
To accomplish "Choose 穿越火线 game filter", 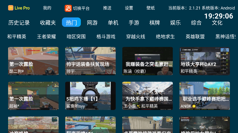I will tap(136, 36).
